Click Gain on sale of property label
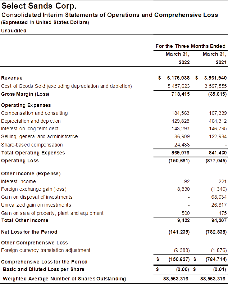The width and height of the screenshot is (228, 284). [52, 213]
